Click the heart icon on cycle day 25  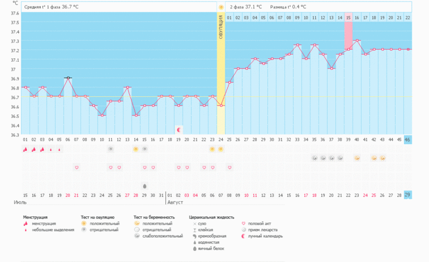[x=230, y=167]
